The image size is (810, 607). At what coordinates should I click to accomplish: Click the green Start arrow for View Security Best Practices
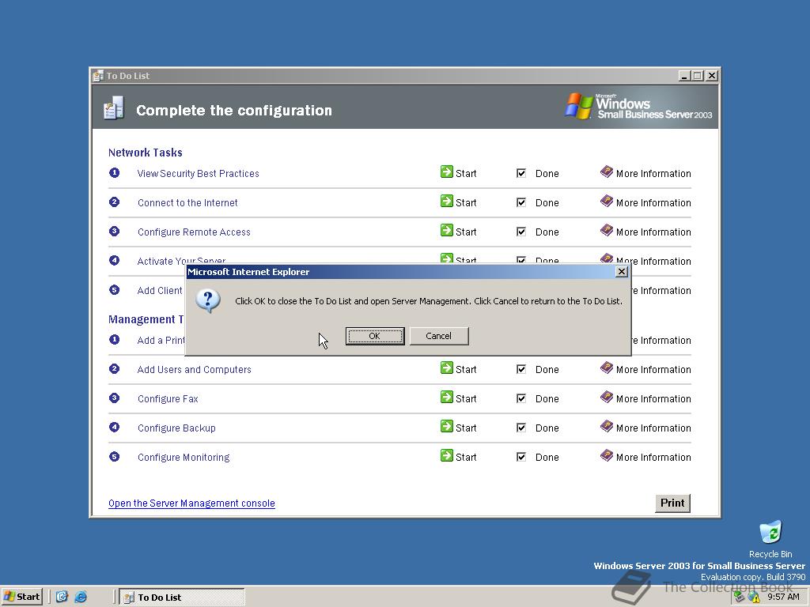pyautogui.click(x=446, y=172)
